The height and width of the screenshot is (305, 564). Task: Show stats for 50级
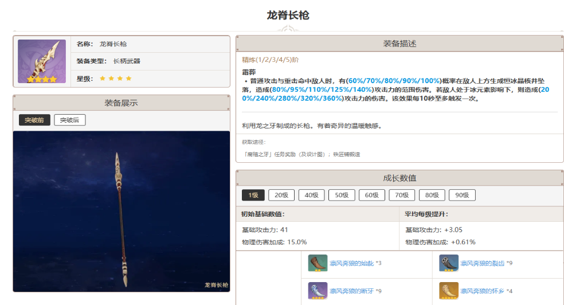point(342,195)
